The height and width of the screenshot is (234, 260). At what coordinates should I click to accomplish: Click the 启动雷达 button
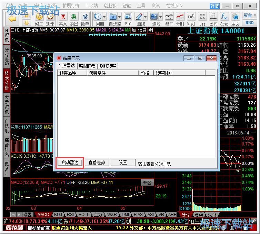tap(70, 163)
